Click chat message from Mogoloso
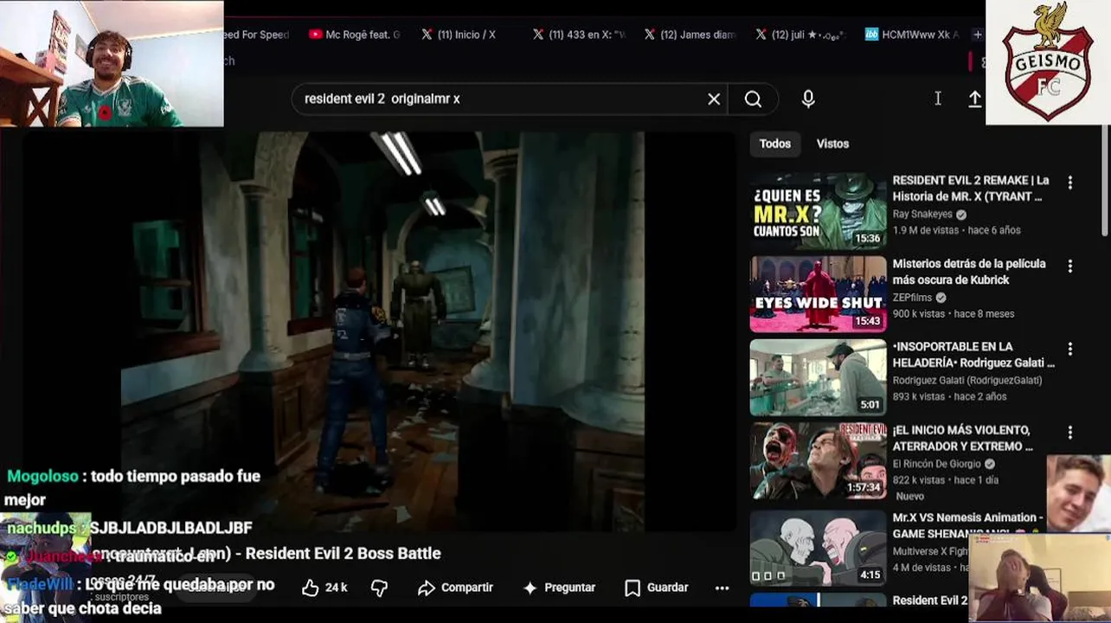The height and width of the screenshot is (623, 1111). (133, 488)
